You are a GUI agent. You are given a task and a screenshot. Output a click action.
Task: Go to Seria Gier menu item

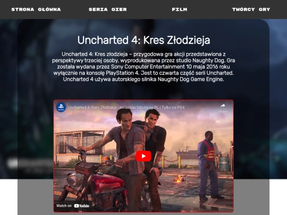(107, 10)
